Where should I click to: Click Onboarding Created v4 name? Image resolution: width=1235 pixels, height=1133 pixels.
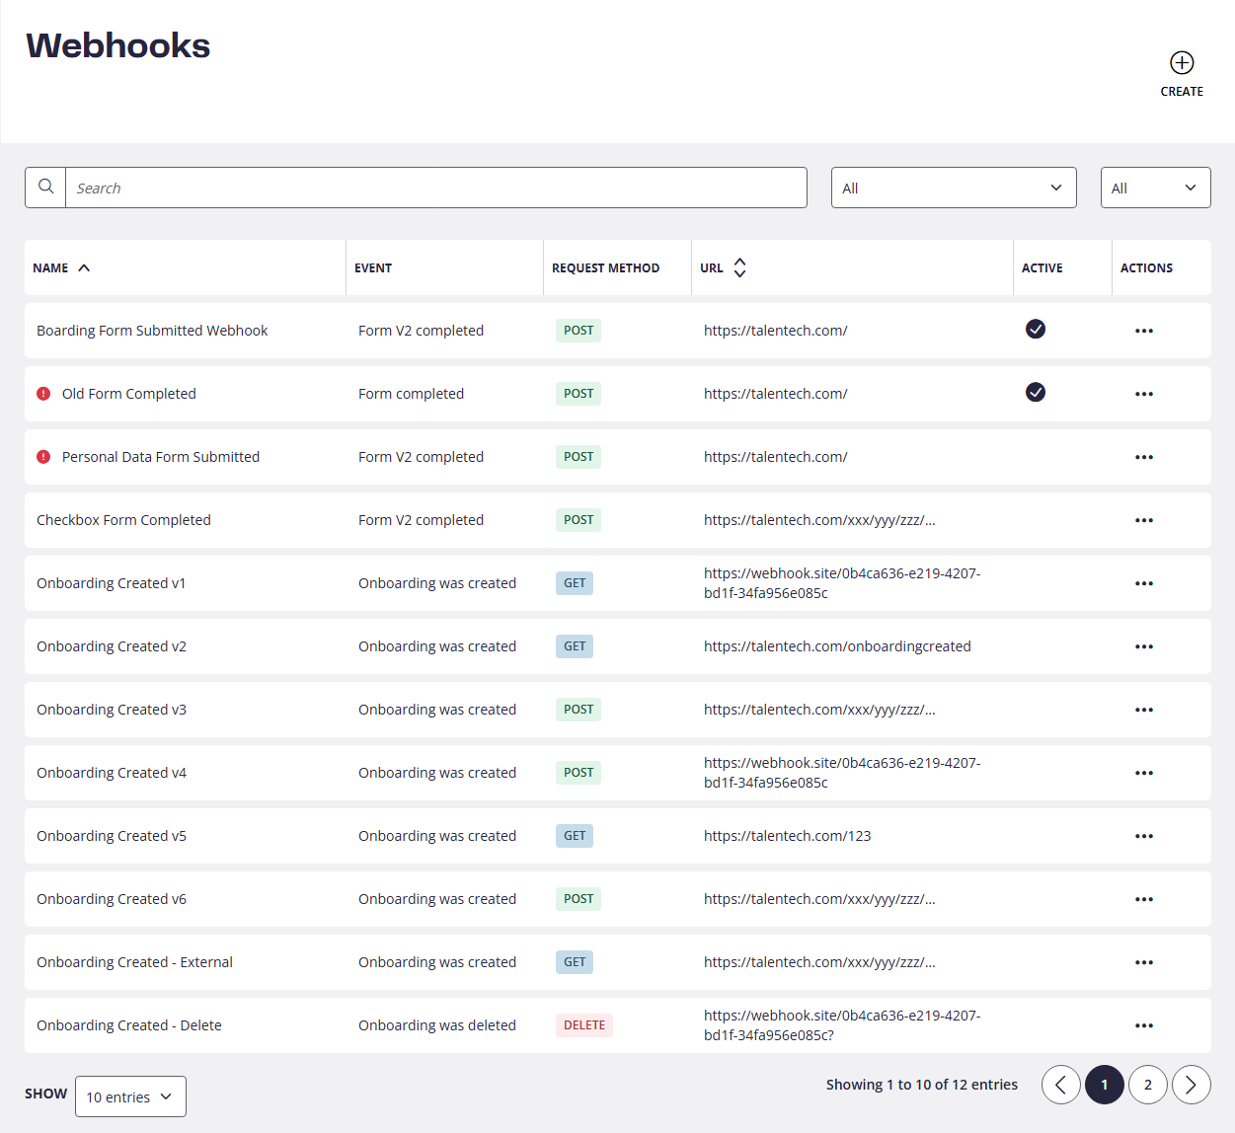click(x=112, y=773)
